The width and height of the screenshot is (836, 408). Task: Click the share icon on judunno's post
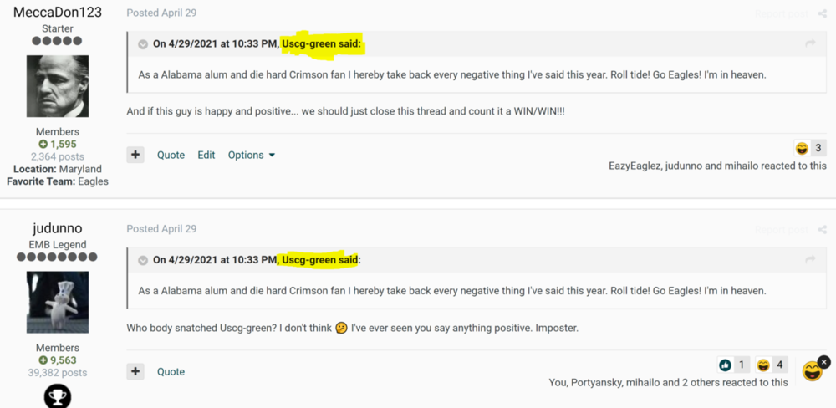(x=822, y=229)
